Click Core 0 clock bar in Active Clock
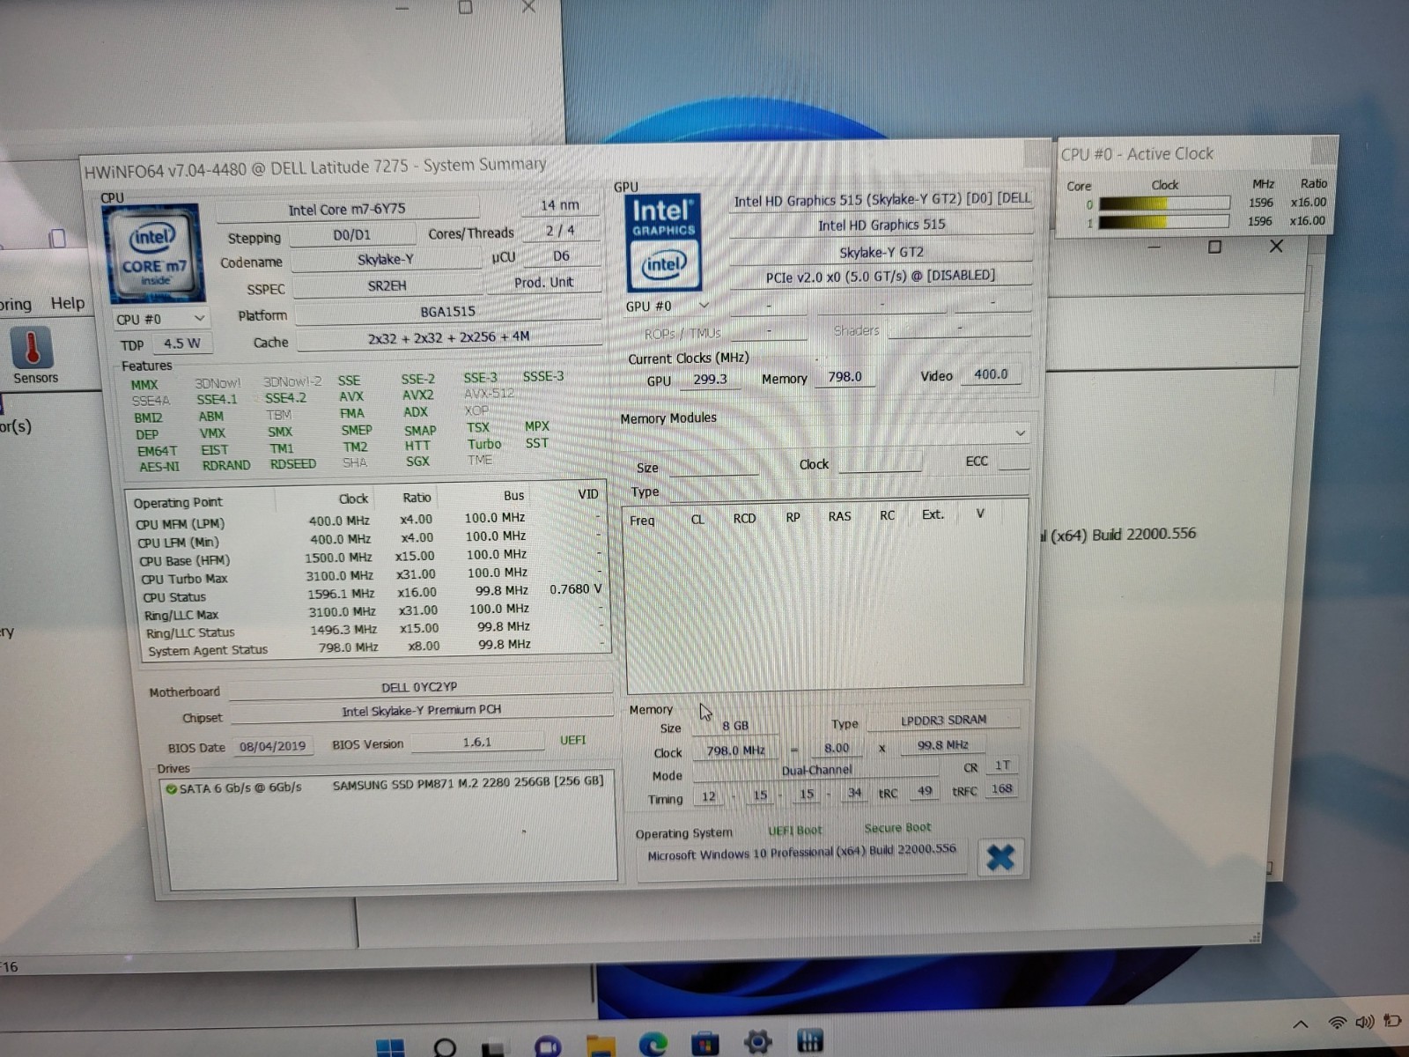 pyautogui.click(x=1163, y=203)
